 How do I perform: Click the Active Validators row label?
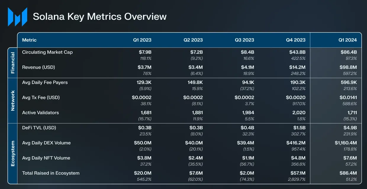[41, 112]
